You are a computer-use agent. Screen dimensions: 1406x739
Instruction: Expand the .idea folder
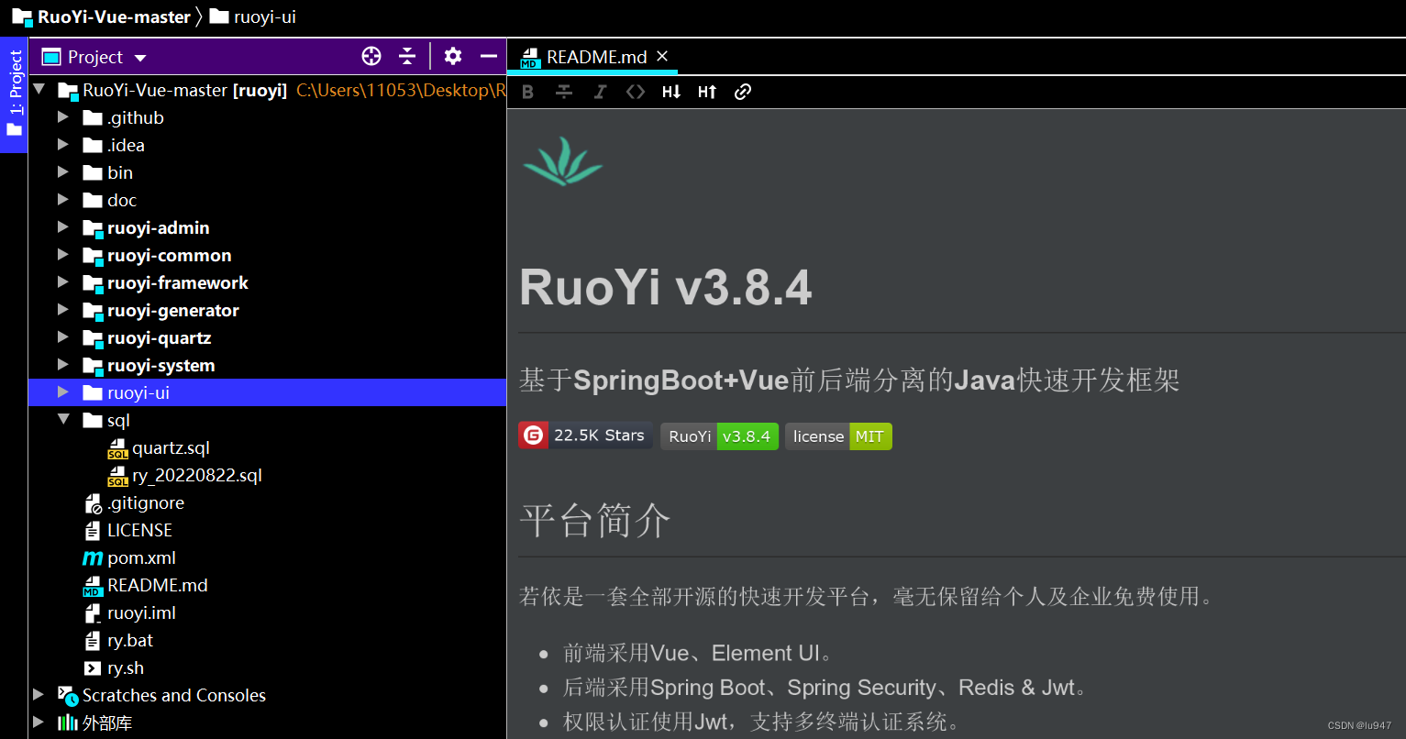click(63, 145)
